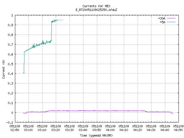Click the x-axis tick label 03:10
Viewport: 184px width, 138px height.
[x=42, y=130]
